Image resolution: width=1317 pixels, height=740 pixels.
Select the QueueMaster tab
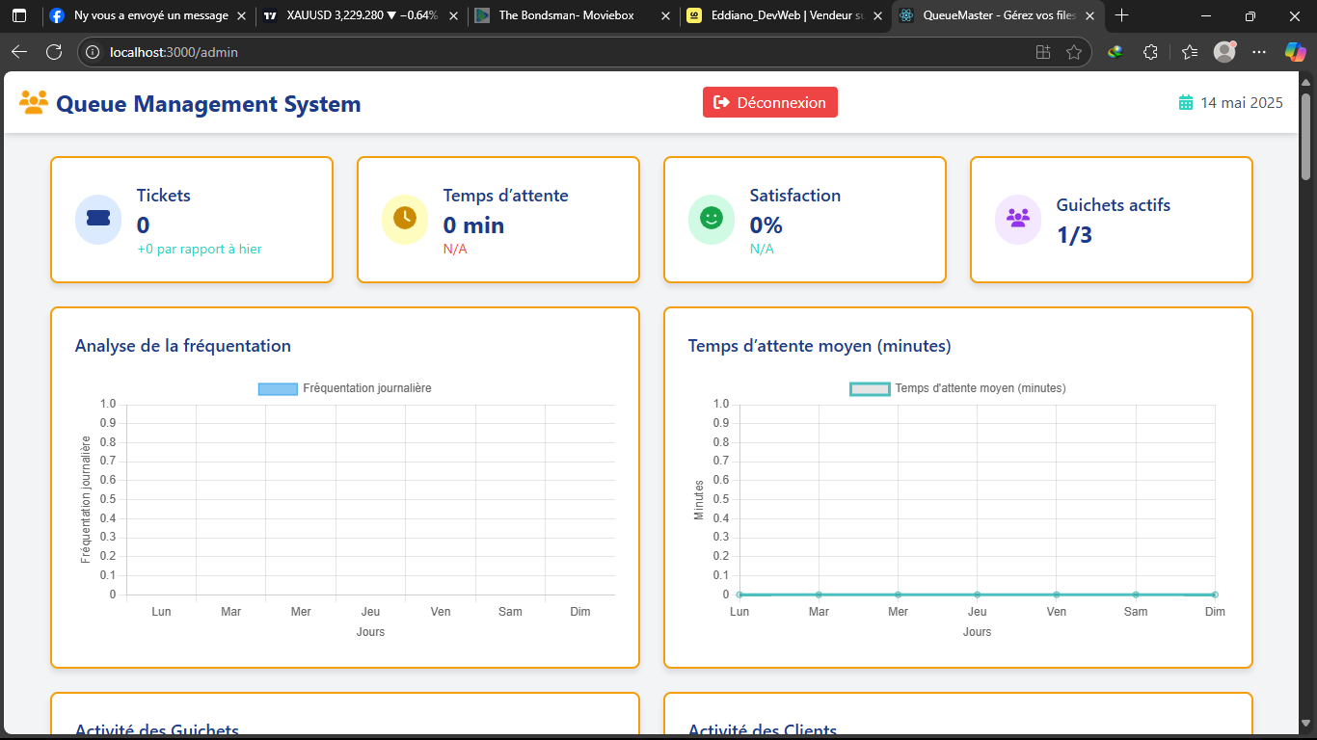998,15
